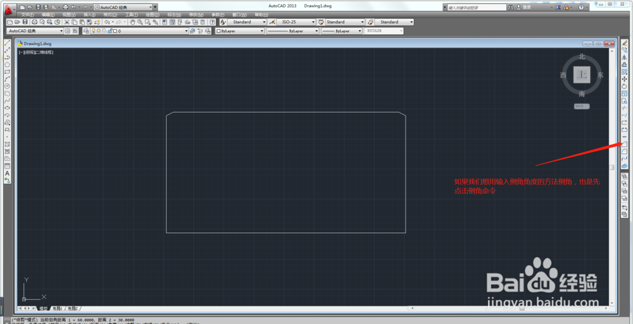Image resolution: width=633 pixels, height=324 pixels.
Task: Select the Offset tool
Action: point(625,64)
